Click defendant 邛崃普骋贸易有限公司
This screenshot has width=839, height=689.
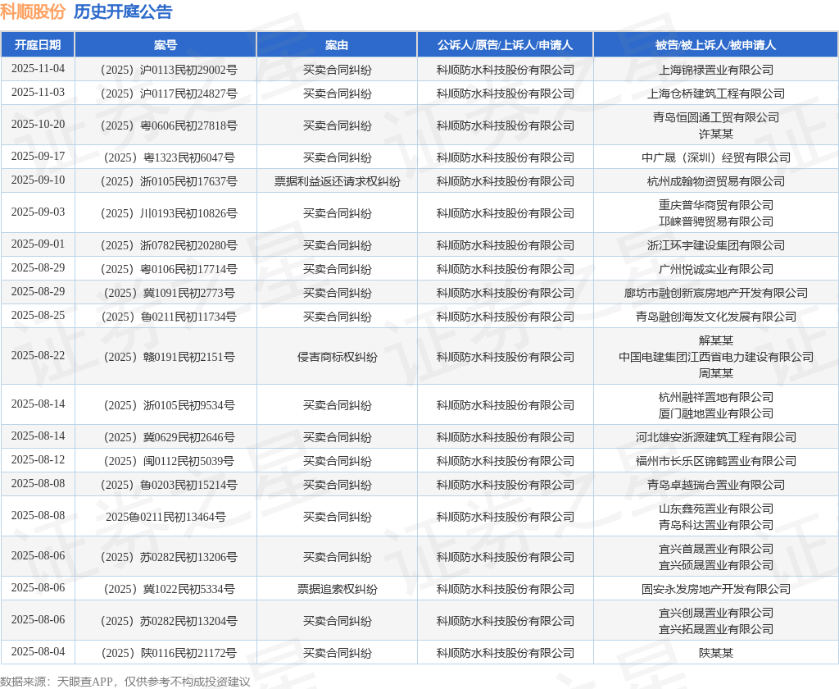point(716,221)
